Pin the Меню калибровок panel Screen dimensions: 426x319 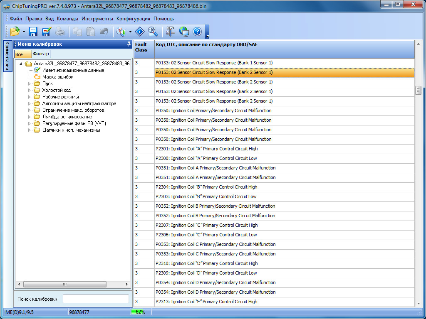[x=129, y=44]
